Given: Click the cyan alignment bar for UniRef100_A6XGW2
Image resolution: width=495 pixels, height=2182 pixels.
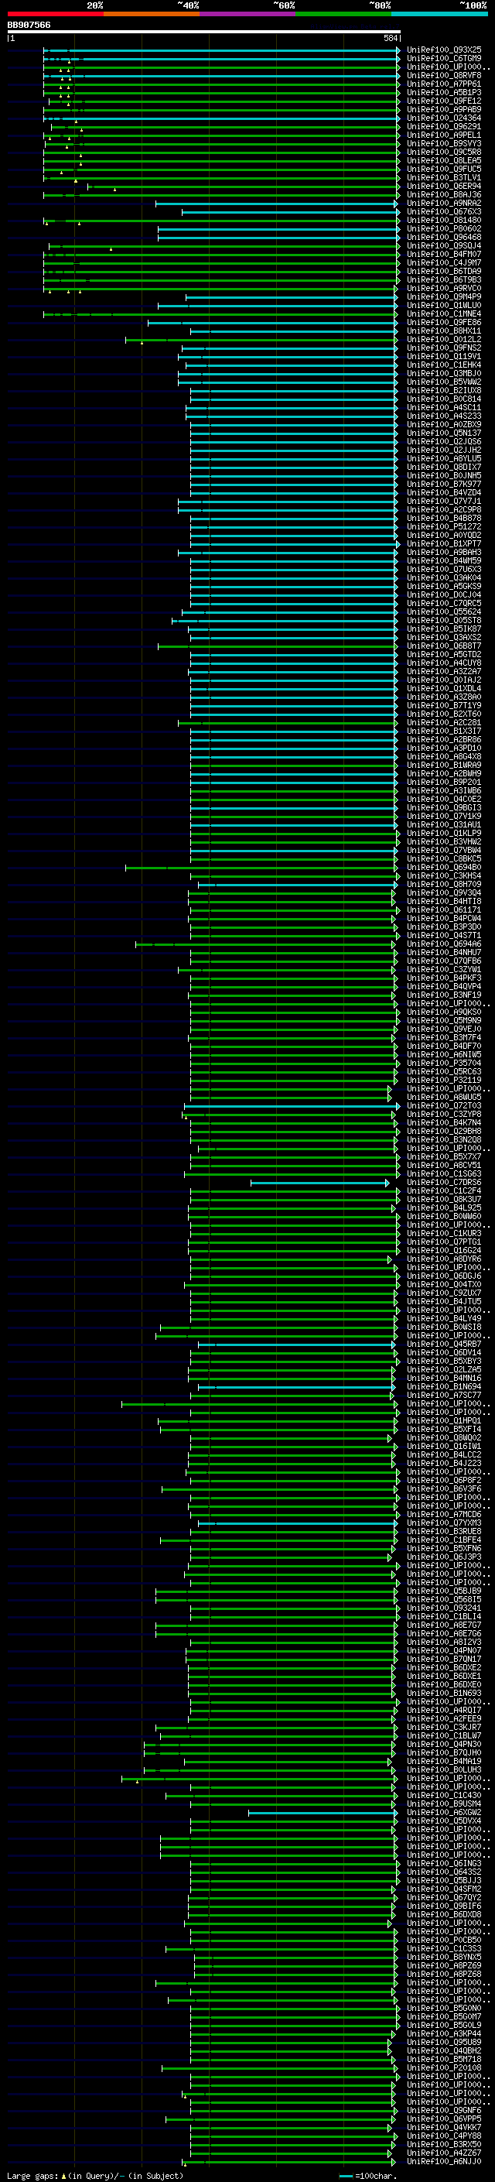Looking at the screenshot, I should pyautogui.click(x=323, y=1813).
